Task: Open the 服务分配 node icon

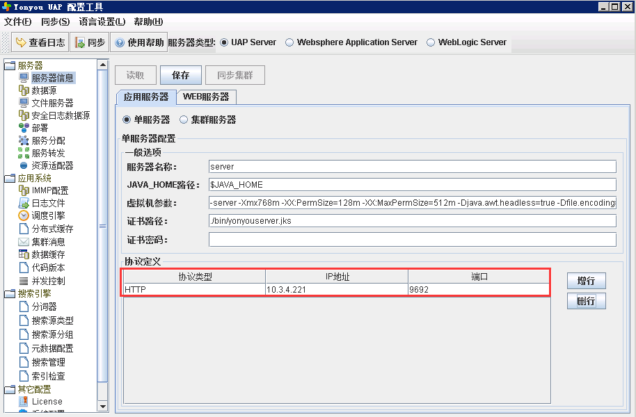Action: [24, 140]
